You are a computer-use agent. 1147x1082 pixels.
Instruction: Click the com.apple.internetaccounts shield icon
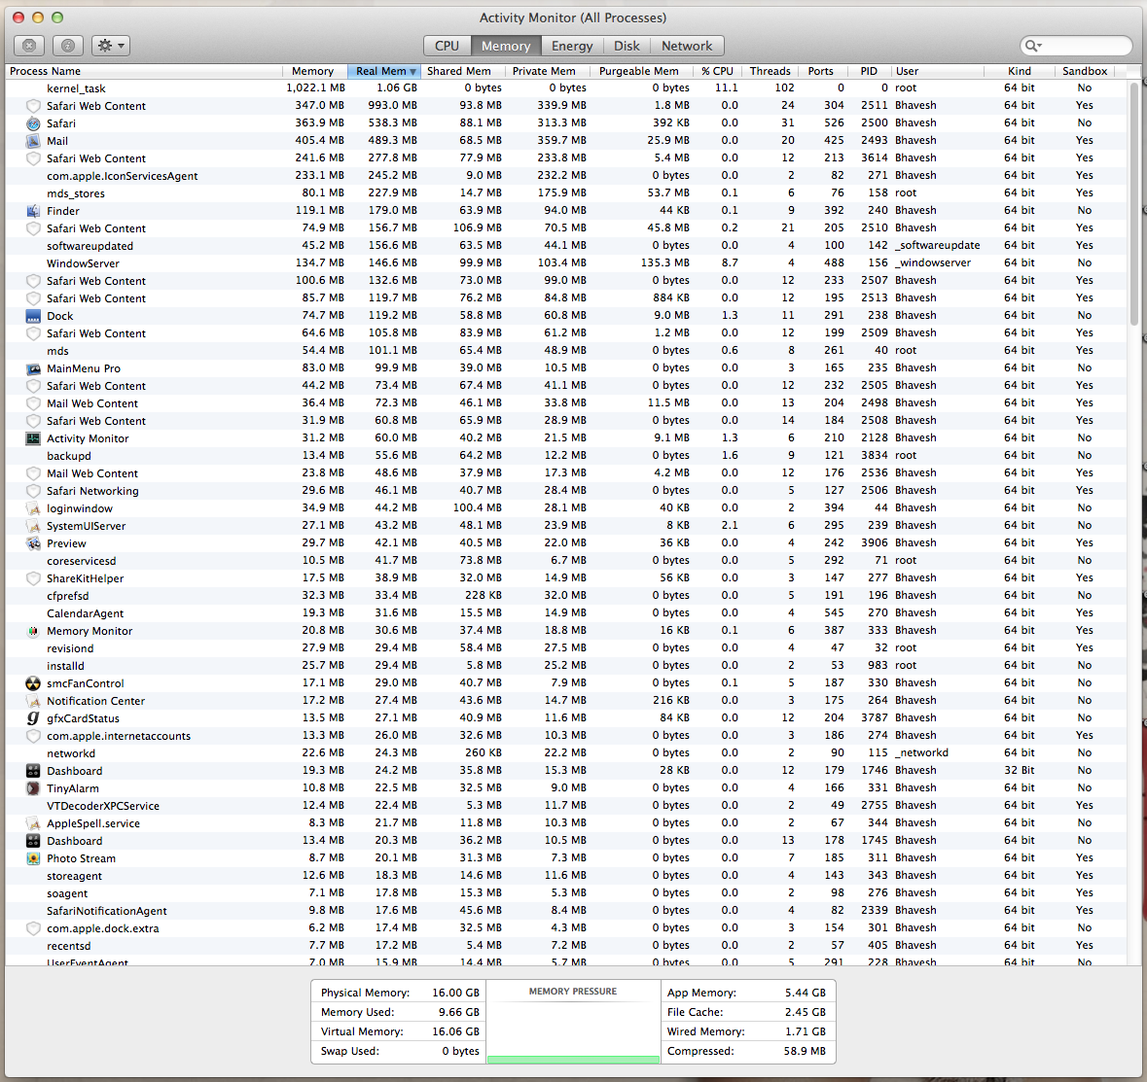pyautogui.click(x=33, y=736)
